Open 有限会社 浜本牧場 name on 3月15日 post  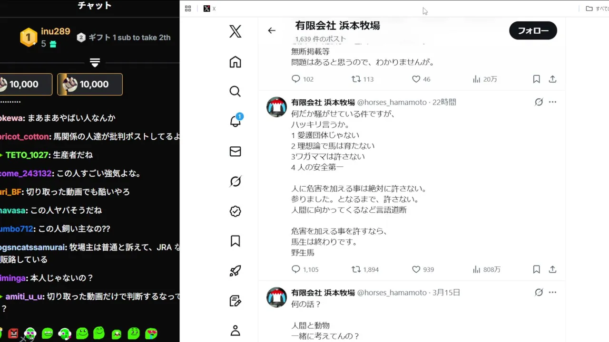pyautogui.click(x=323, y=293)
